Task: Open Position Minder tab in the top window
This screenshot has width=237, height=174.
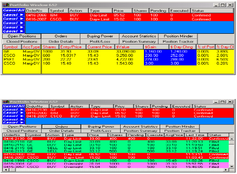Action: click(x=178, y=36)
